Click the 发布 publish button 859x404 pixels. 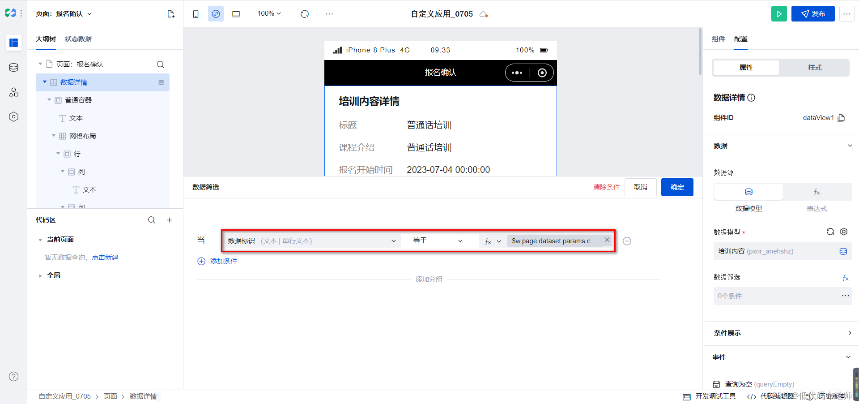(x=813, y=14)
